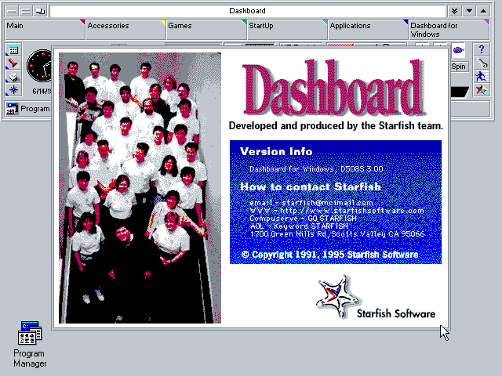
Task: Select the StartUp group tab
Action: (287, 29)
